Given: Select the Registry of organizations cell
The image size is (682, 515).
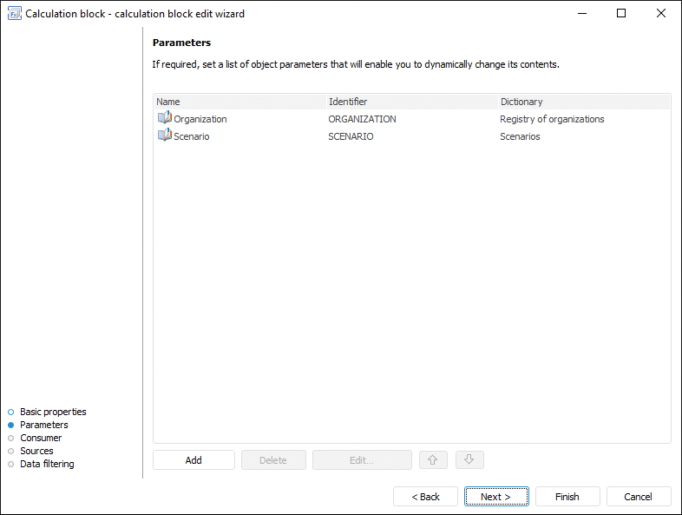Looking at the screenshot, I should 552,119.
